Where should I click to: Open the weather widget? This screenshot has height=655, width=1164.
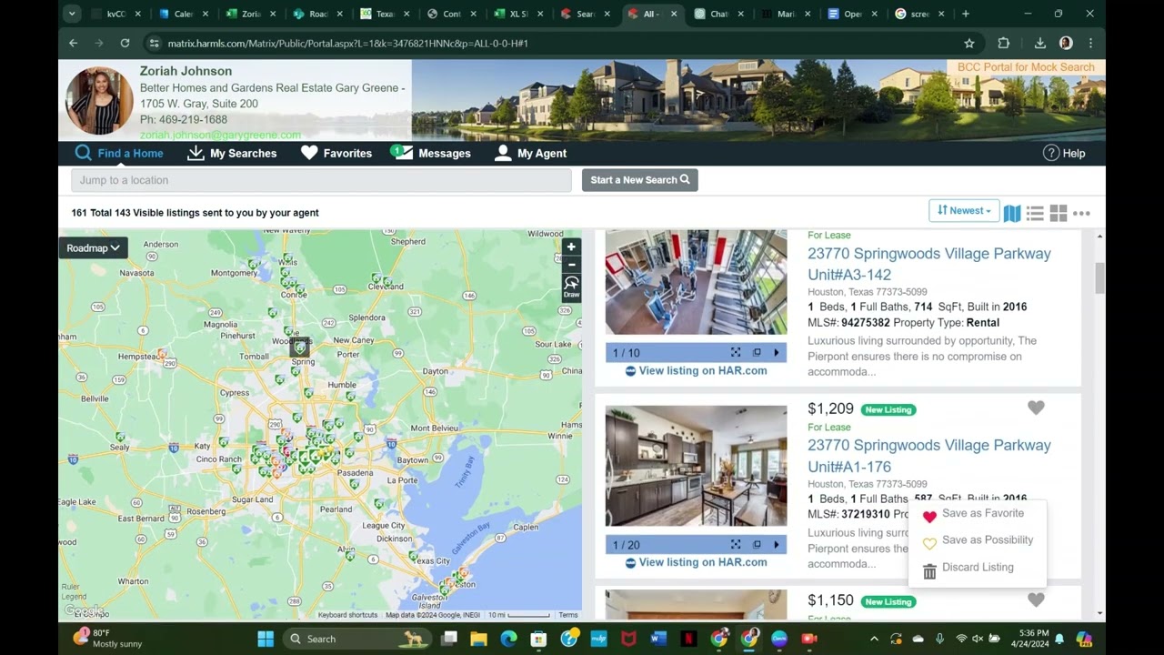click(107, 639)
